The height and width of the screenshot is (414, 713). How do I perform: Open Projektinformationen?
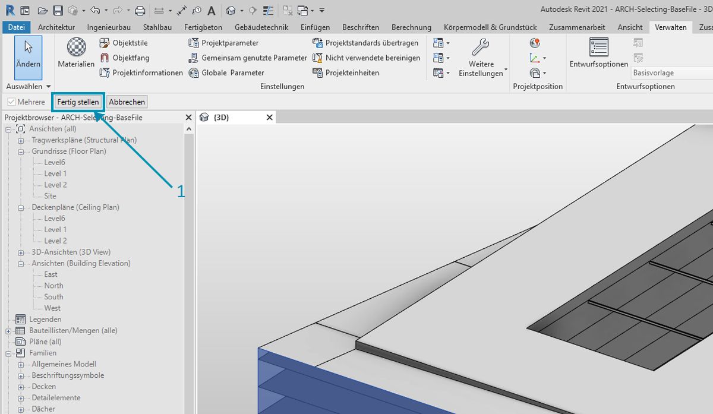click(141, 72)
